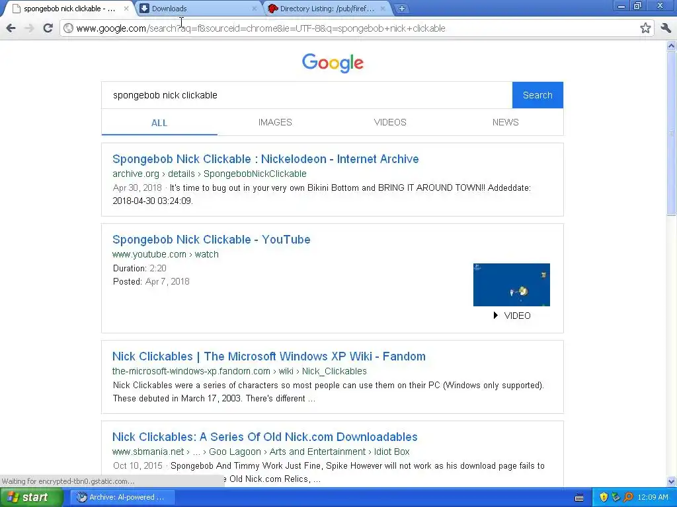Screen dimensions: 677x507
Task: Click the 'Duration: 2:20' text
Action: pos(139,268)
